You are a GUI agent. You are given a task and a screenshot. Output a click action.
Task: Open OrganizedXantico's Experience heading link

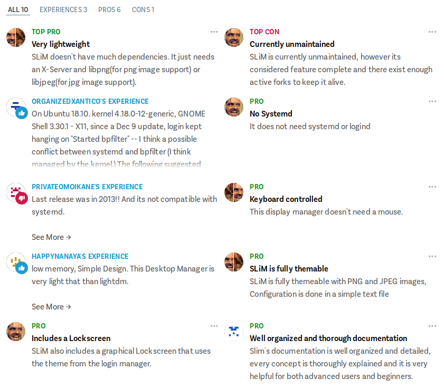[90, 101]
